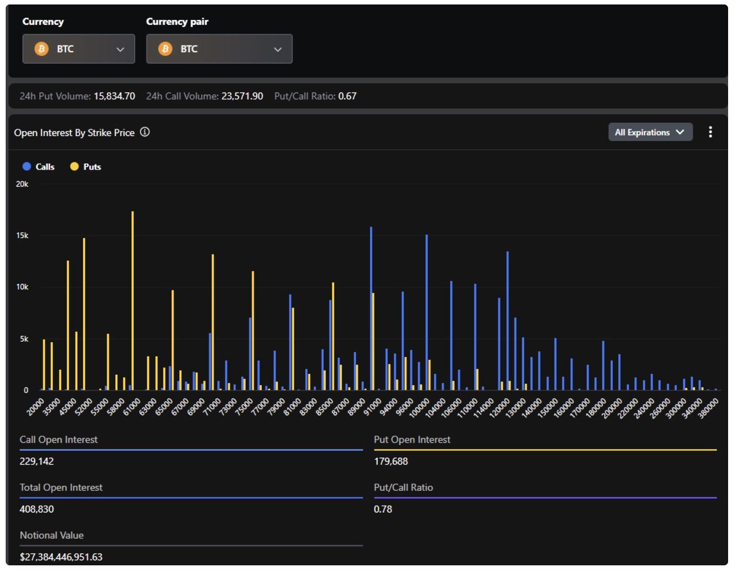The height and width of the screenshot is (571, 735).
Task: Click the Bitcoin icon in Currency pair selector
Action: click(165, 49)
